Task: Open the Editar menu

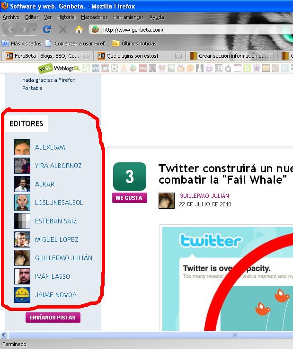Action: (32, 17)
